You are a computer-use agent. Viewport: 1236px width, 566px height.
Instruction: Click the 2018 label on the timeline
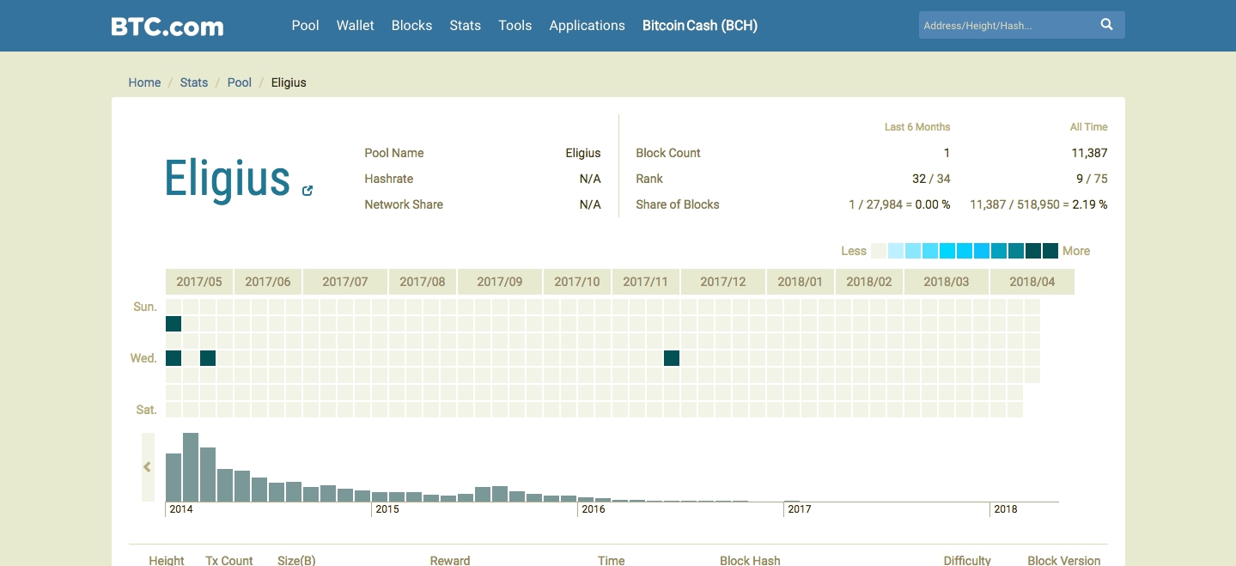tap(1006, 509)
